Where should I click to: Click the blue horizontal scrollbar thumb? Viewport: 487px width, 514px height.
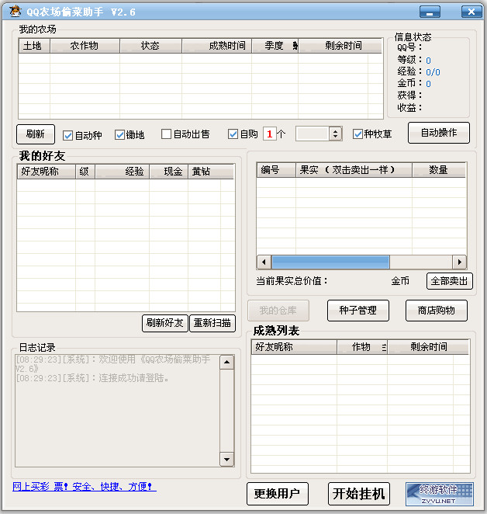pos(331,262)
